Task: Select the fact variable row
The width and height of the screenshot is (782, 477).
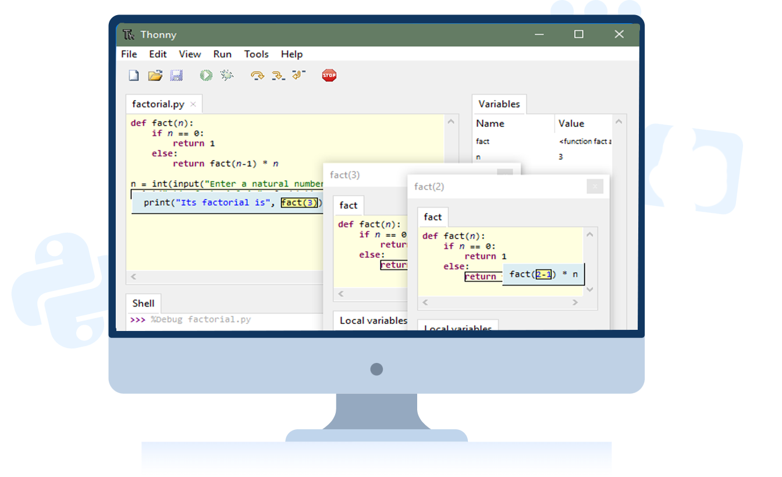Action: (483, 141)
